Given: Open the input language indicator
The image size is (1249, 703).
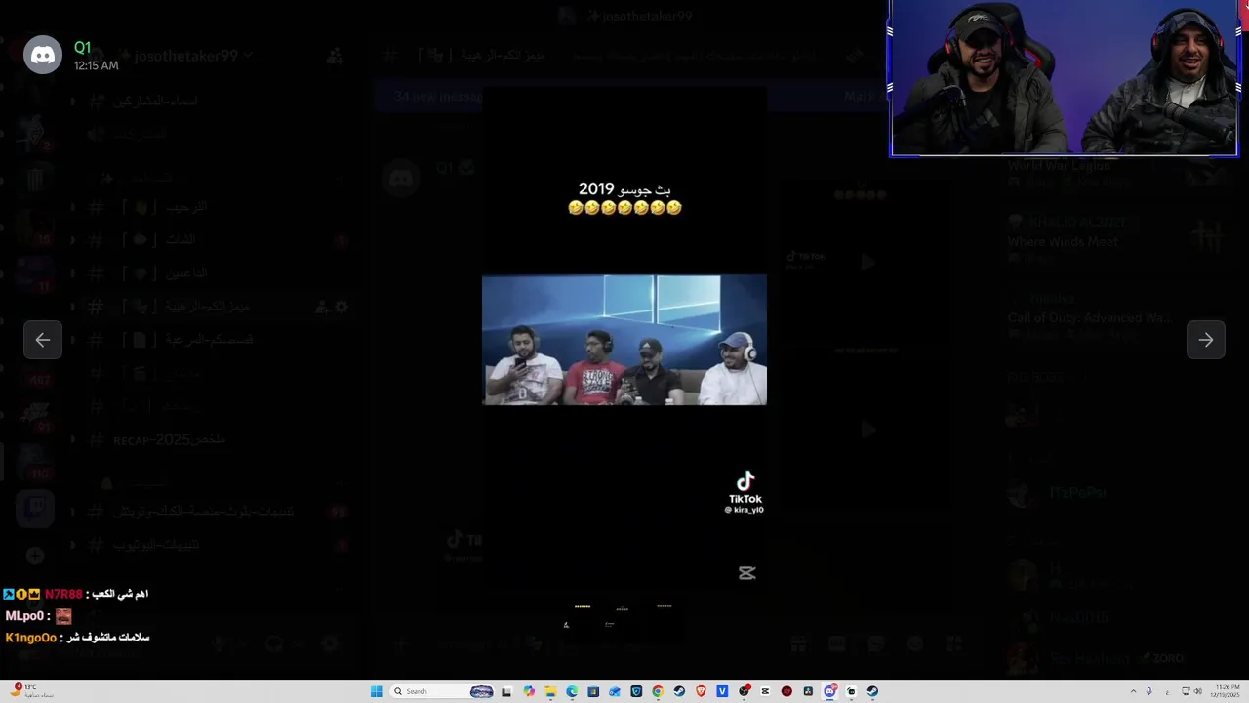Looking at the screenshot, I should [1168, 692].
